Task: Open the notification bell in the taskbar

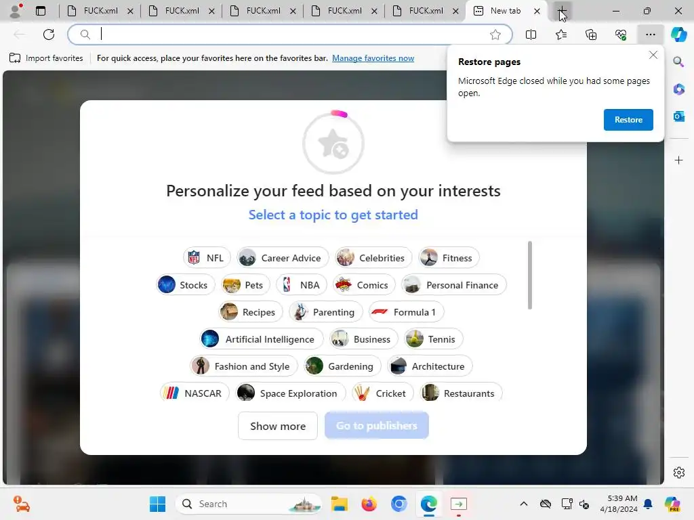Action: pos(648,504)
